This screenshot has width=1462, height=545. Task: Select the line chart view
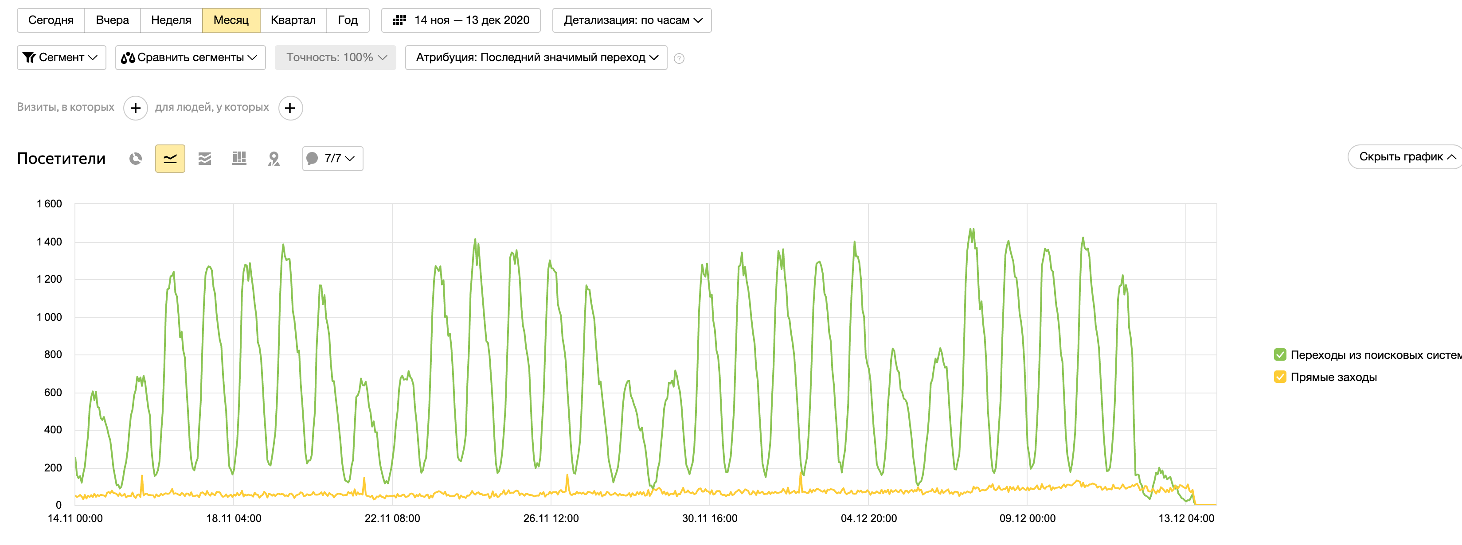[x=170, y=159]
